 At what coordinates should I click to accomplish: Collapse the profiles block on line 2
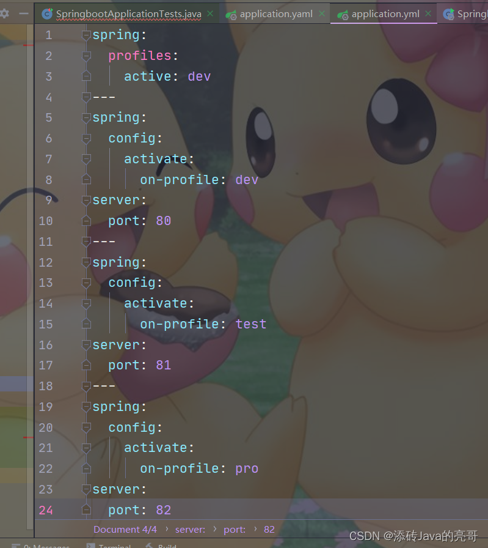tap(86, 56)
